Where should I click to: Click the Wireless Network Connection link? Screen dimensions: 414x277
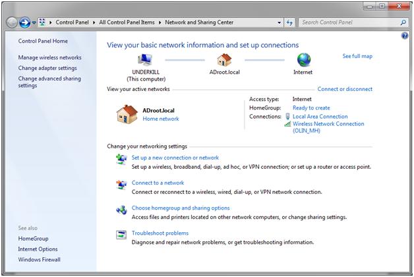[x=328, y=123]
